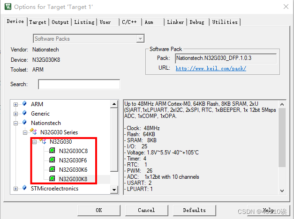Go to the Linker tab
Image resolution: width=294 pixels, height=219 pixels.
pos(175,22)
